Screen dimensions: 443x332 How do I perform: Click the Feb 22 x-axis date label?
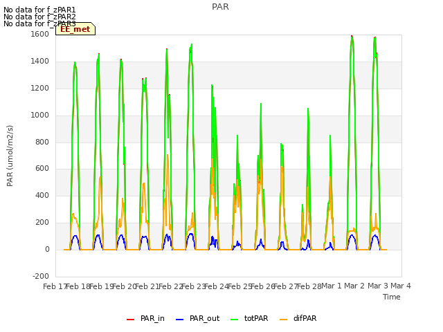[170, 286]
